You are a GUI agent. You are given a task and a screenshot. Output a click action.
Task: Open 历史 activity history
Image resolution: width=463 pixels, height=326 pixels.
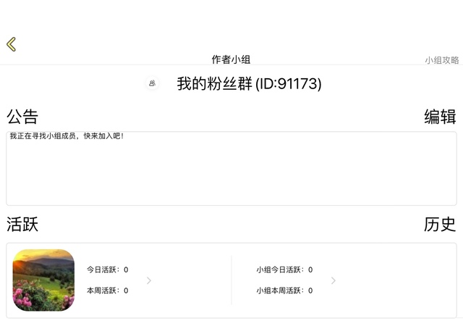click(440, 225)
